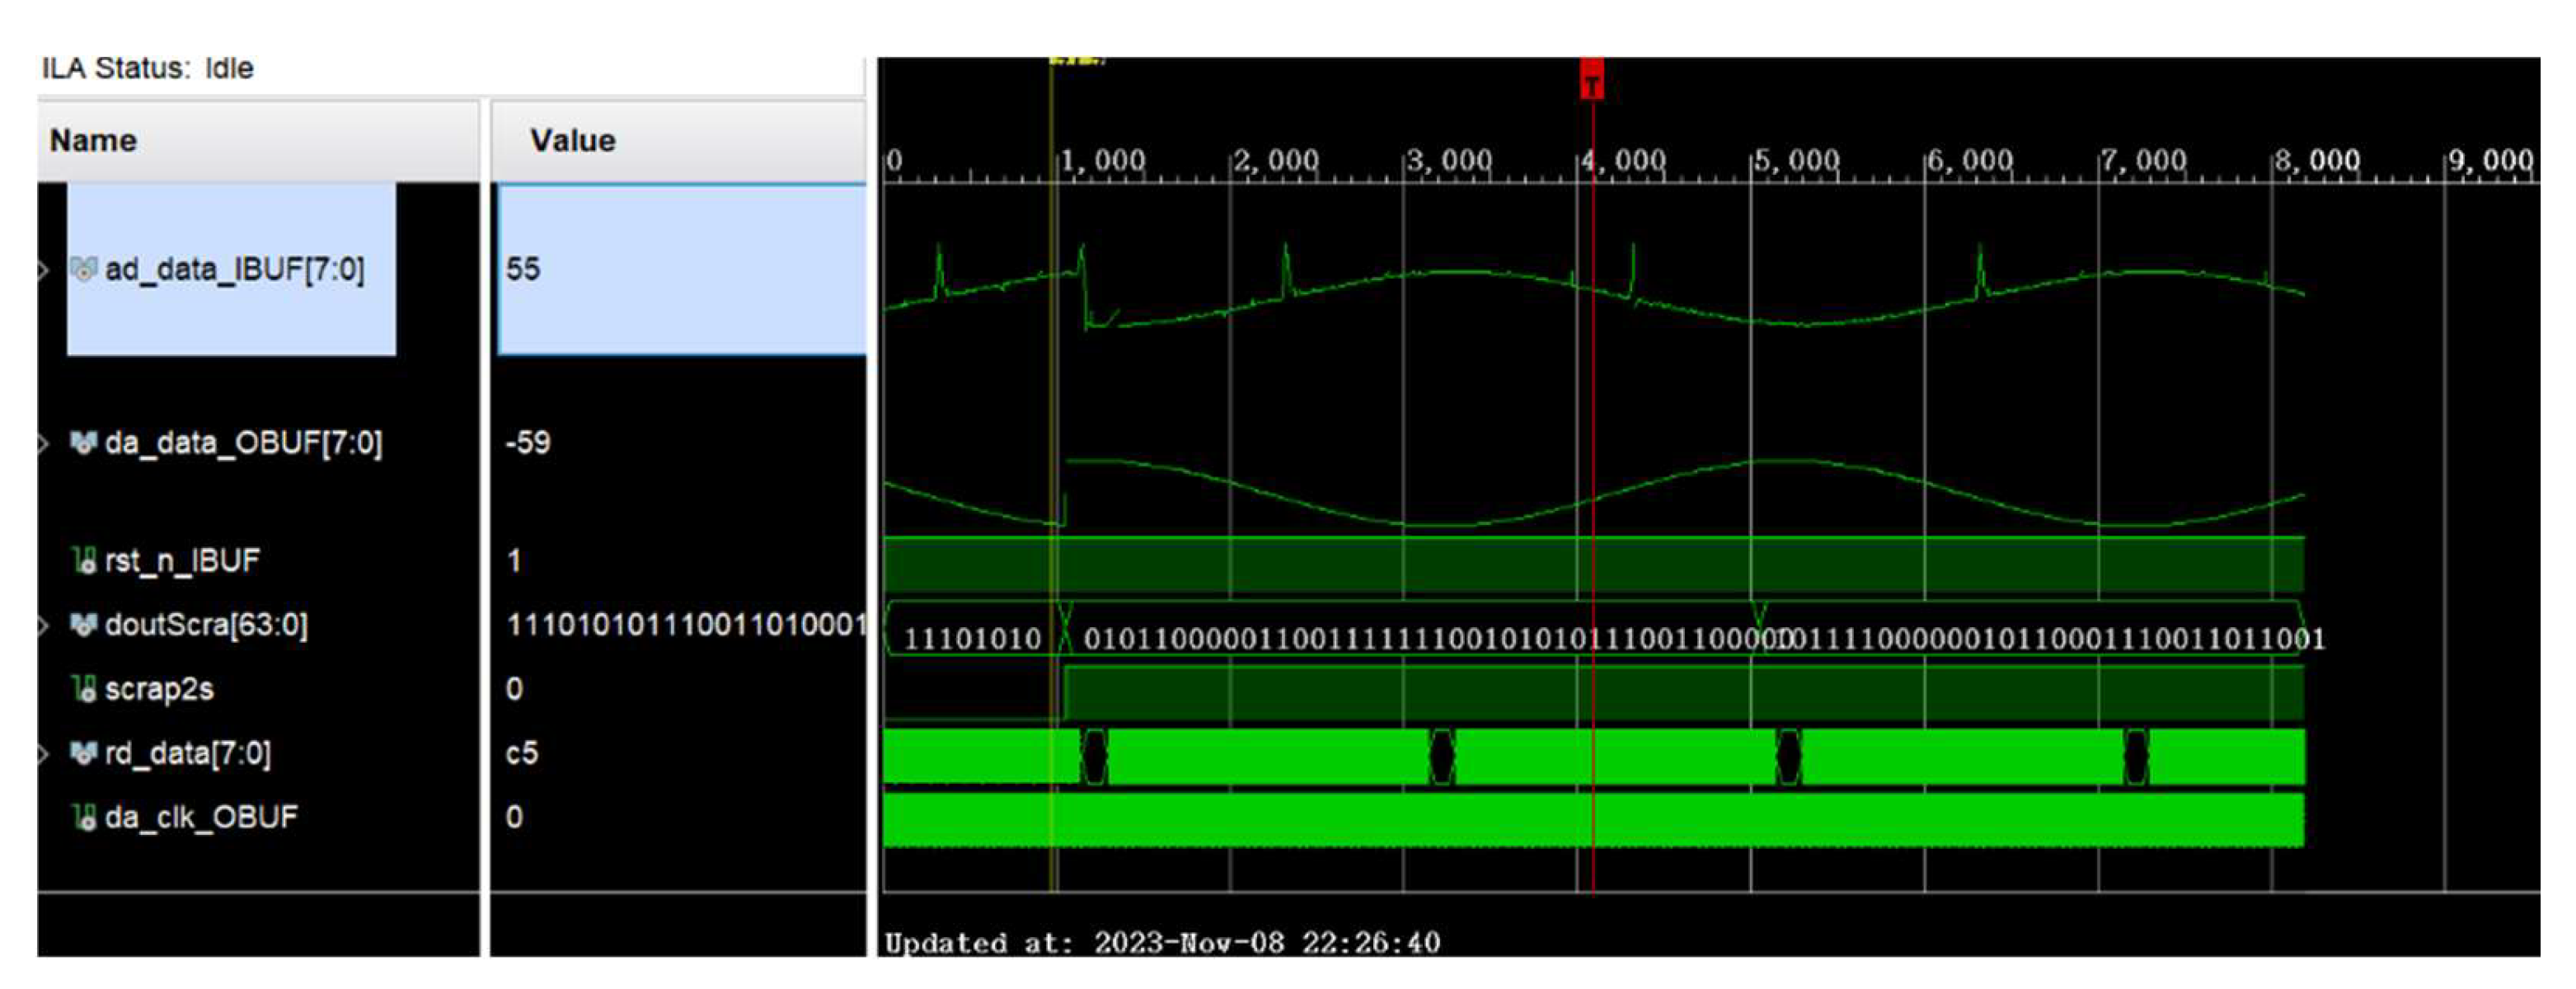This screenshot has height=989, width=2576.
Task: Click the red trigger marker flag
Action: 1591,80
